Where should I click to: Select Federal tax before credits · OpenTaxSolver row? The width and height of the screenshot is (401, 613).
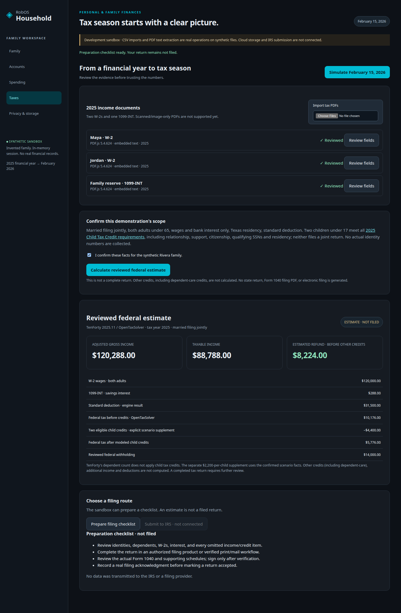(x=234, y=418)
